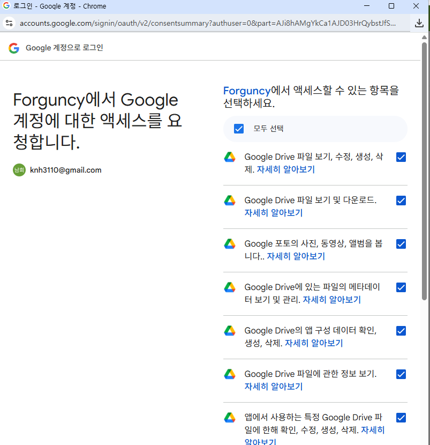Click the Google G logo in page header
Viewport: 430px width, 445px height.
click(13, 48)
